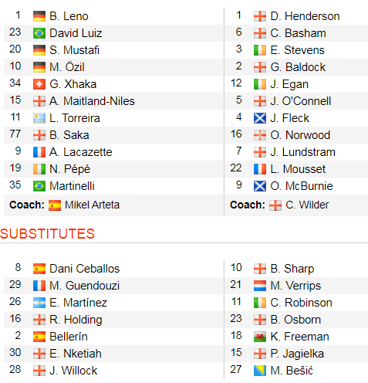
Task: Click the Swiss flag beside G. Xhaka
Action: pos(39,84)
